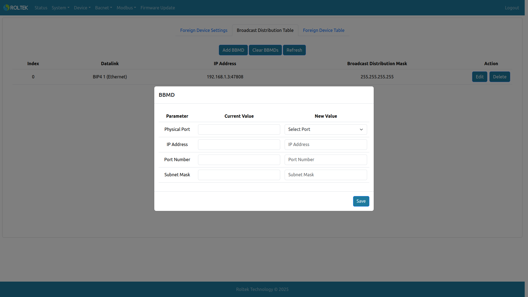This screenshot has width=528, height=297.
Task: Click the Current Value column header
Action: [239, 116]
